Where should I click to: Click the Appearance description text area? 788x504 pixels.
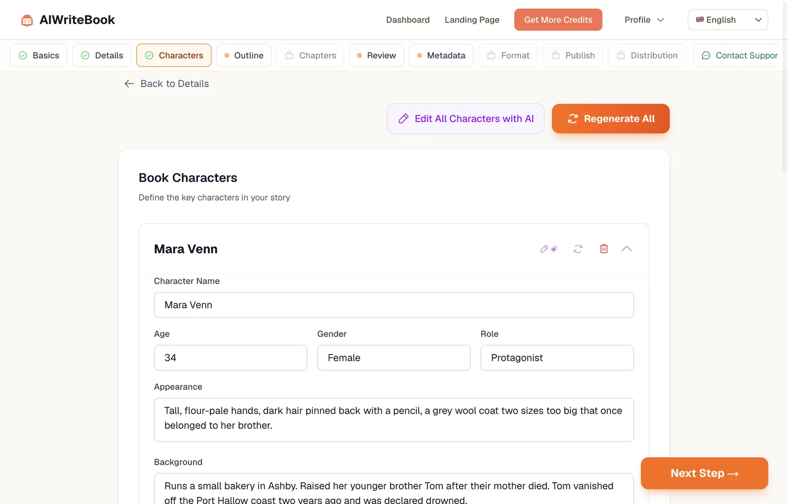[x=394, y=420]
